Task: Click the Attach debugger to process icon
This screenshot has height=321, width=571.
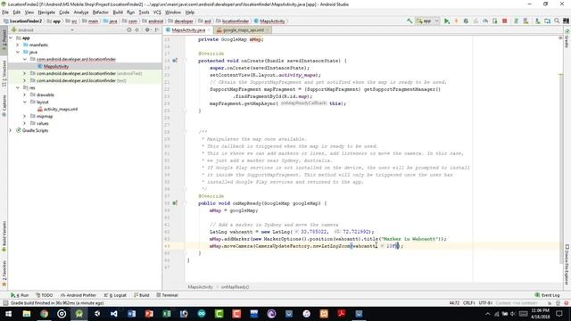Action: pos(494,21)
